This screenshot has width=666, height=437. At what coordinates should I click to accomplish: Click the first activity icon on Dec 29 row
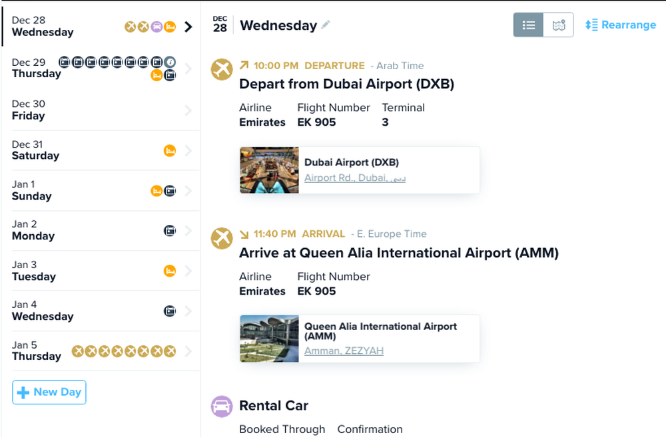pos(64,63)
